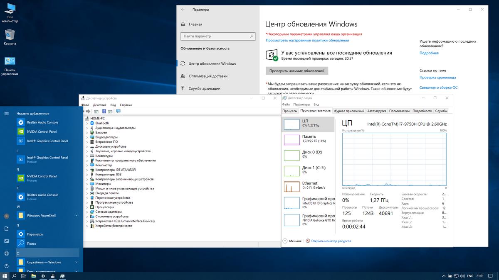Expand the Bluetooth device category

point(87,123)
